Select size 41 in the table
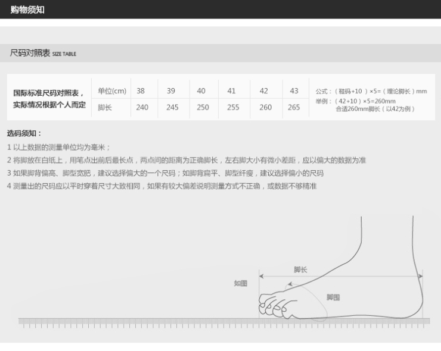441x351 pixels. point(231,91)
